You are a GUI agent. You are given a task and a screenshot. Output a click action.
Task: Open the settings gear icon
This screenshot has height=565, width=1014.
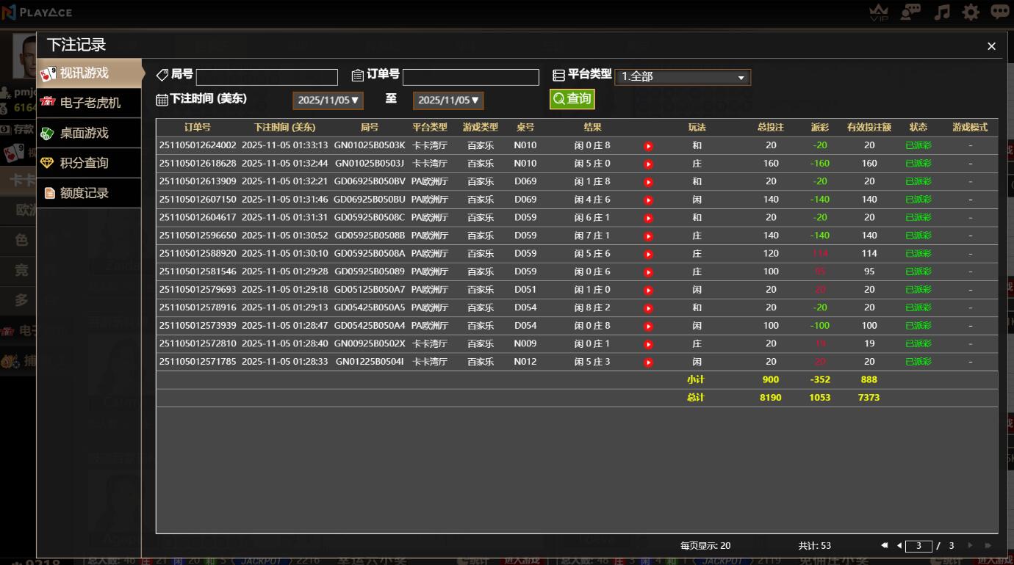point(971,12)
